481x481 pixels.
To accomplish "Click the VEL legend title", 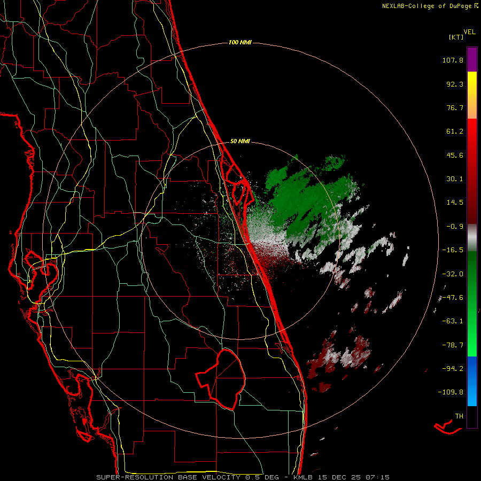I will (469, 32).
